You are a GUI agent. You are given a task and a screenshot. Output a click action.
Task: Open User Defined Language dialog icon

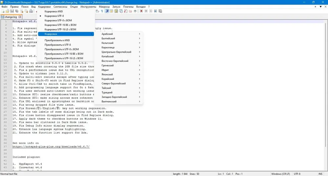pos(112,11)
